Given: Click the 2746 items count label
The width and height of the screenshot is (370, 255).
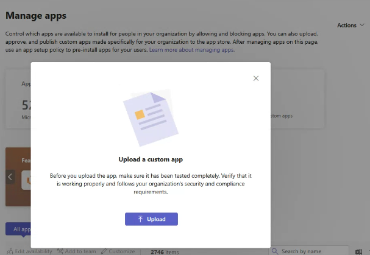Looking at the screenshot, I should [x=163, y=251].
